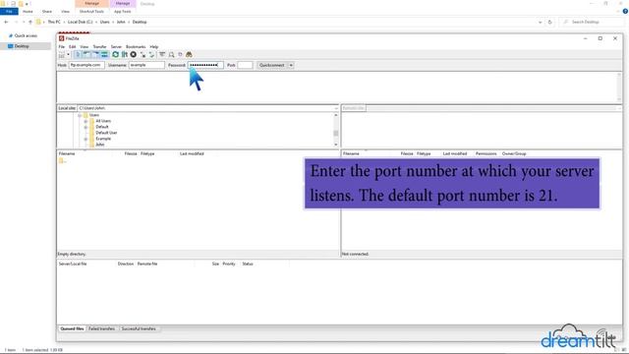Open the Local site path dropdown
Viewport: 629px width, 354px height.
336,108
